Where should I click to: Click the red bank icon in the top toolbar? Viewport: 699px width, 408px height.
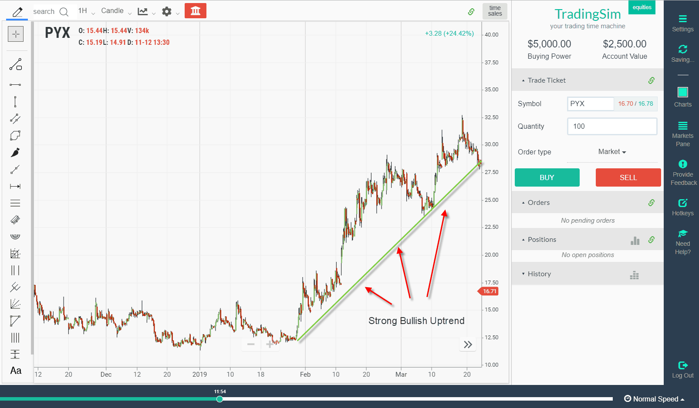point(195,11)
